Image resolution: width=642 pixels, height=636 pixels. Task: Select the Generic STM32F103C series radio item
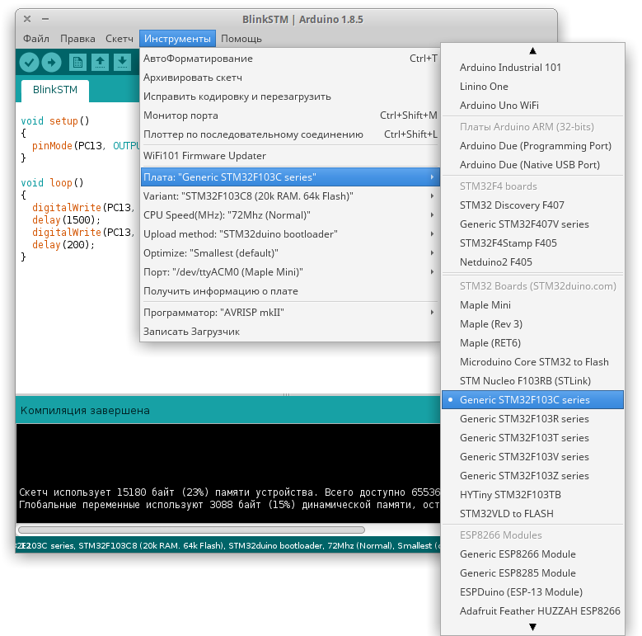coord(532,399)
